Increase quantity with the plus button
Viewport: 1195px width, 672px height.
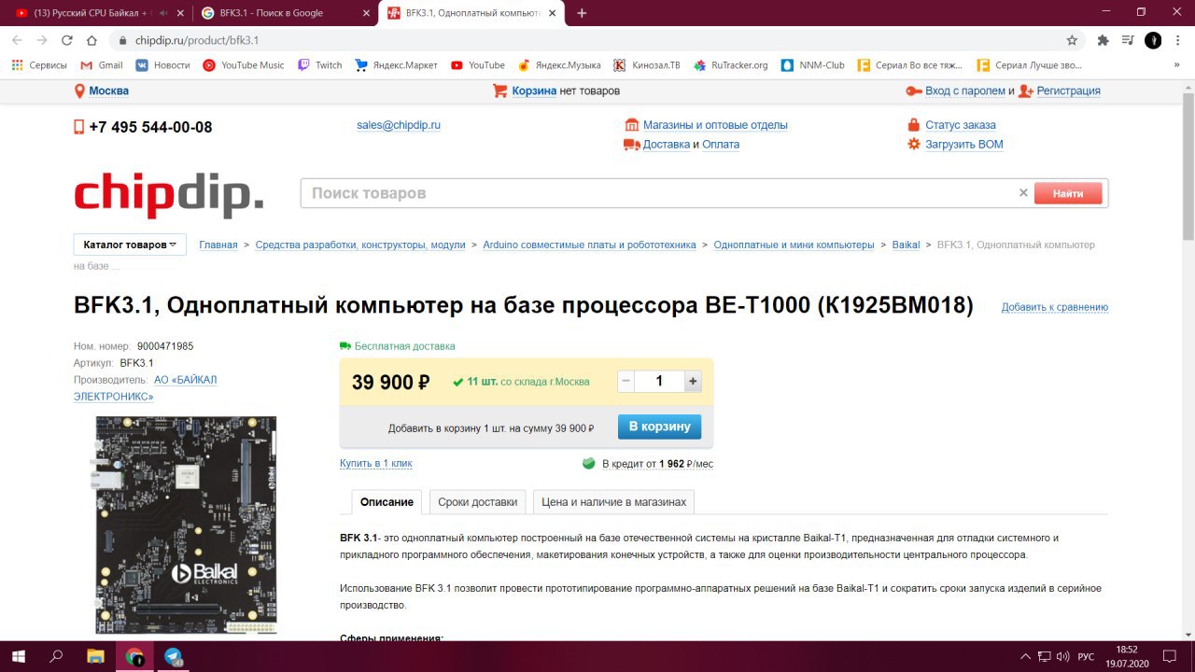point(692,381)
